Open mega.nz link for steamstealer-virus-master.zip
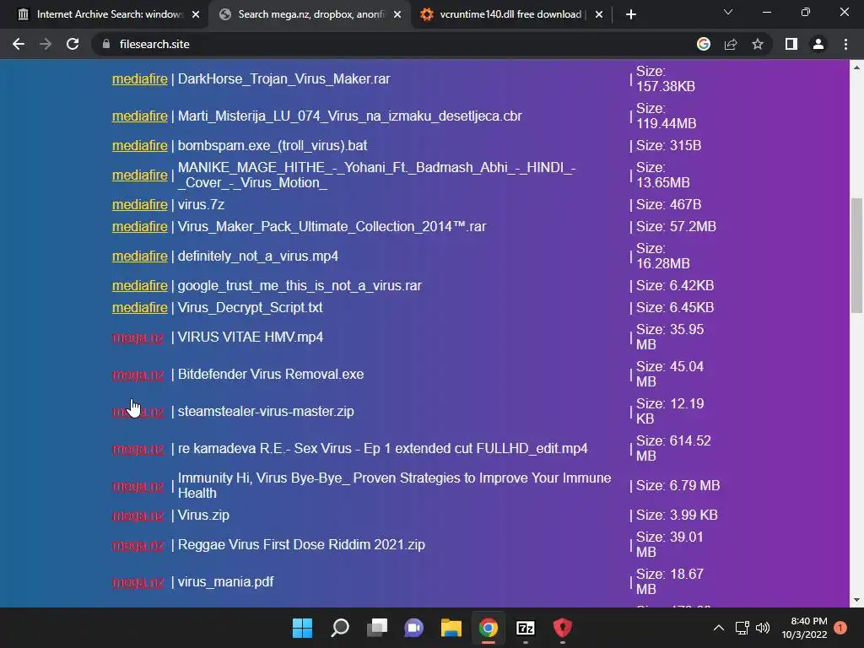864x648 pixels. (138, 412)
